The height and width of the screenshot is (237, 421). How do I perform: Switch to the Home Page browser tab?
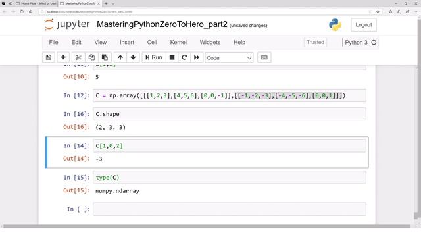[36, 3]
